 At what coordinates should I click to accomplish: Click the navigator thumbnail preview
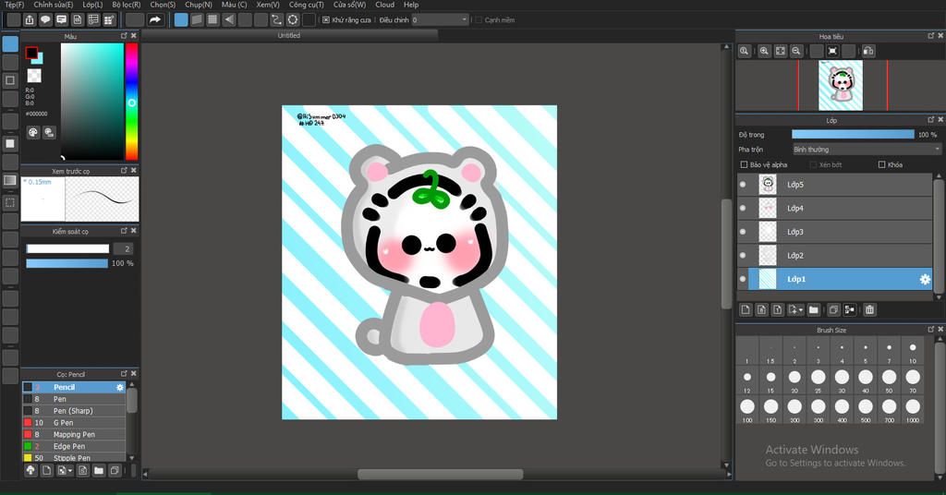pyautogui.click(x=841, y=86)
